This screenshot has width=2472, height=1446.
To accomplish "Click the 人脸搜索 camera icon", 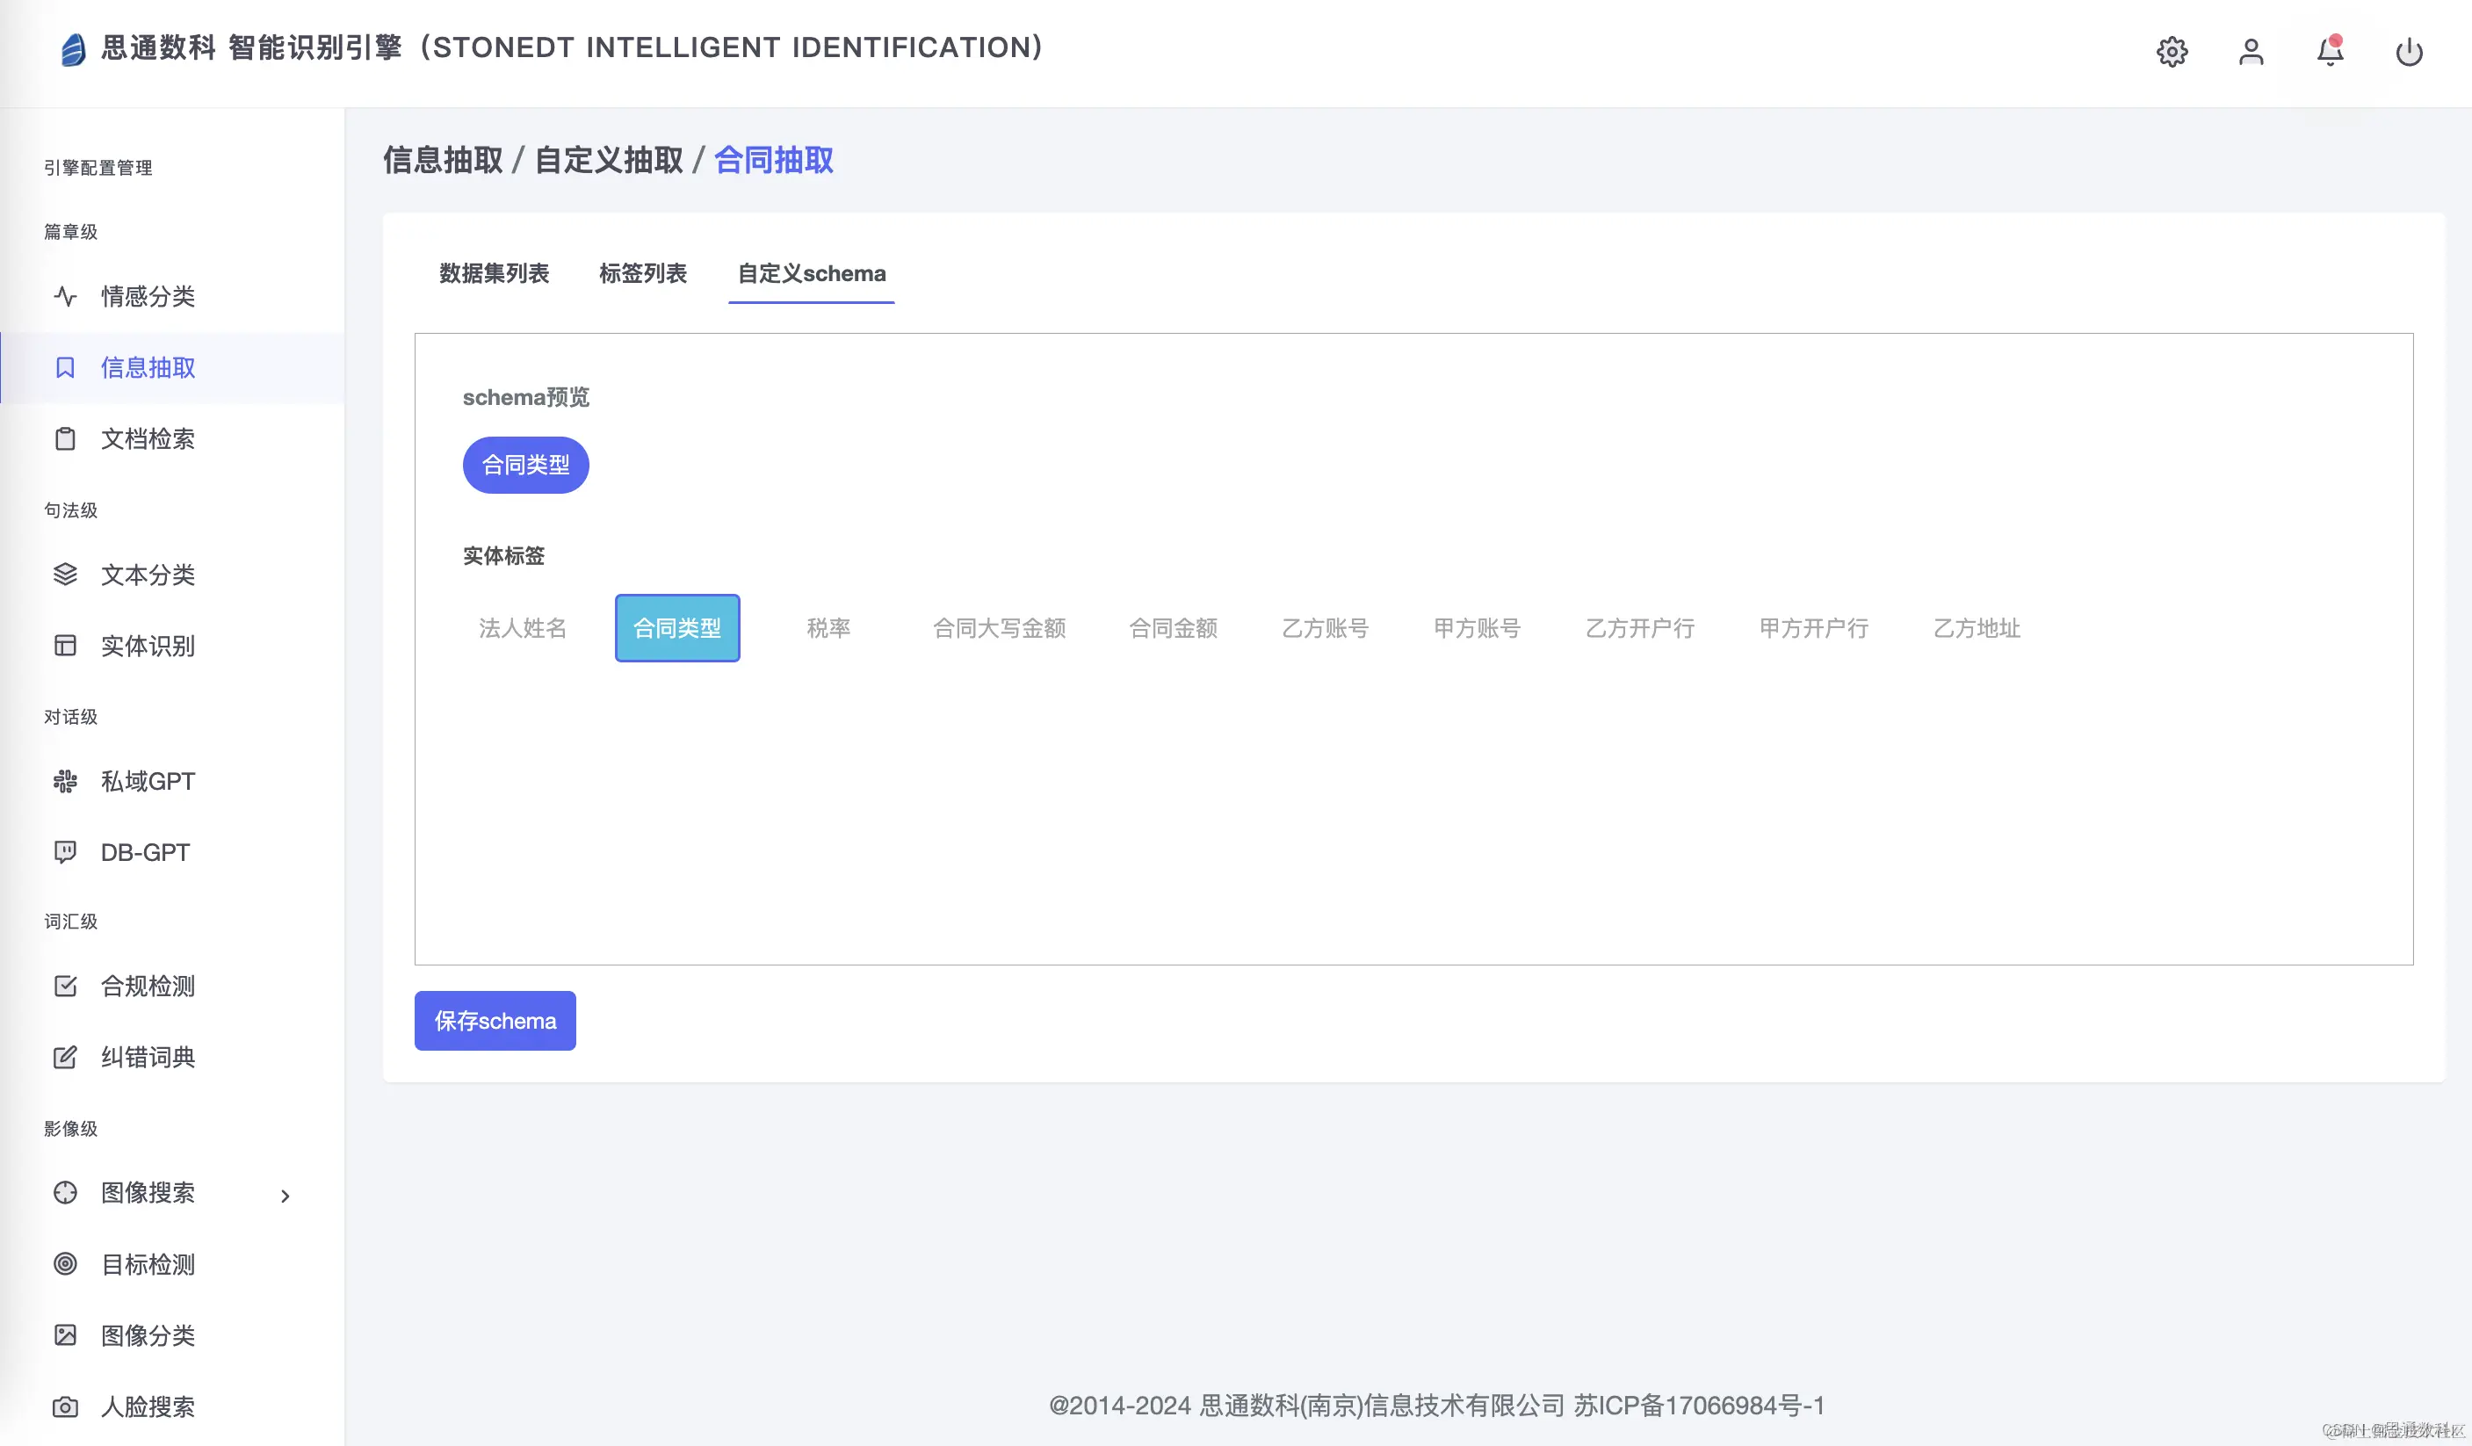I will tap(65, 1406).
